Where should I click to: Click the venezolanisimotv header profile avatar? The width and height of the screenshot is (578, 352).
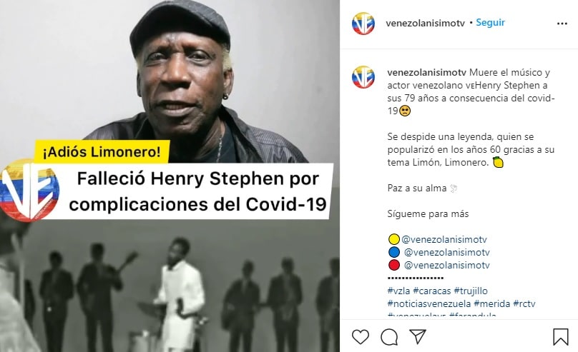tap(363, 24)
